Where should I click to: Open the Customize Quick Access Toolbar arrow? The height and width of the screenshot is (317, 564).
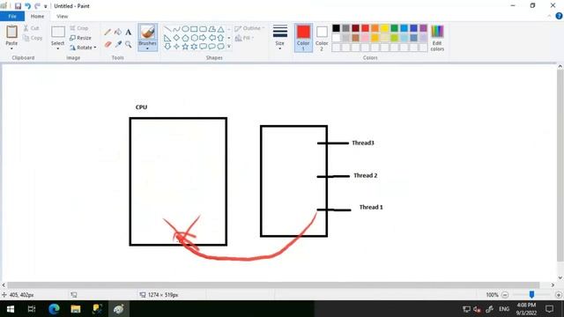point(45,6)
